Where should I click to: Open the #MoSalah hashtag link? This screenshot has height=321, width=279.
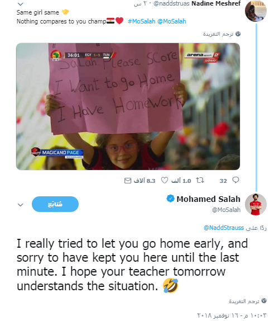[142, 21]
